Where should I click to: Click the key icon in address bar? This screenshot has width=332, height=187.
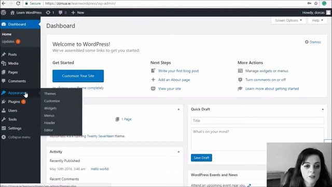pos(309,4)
